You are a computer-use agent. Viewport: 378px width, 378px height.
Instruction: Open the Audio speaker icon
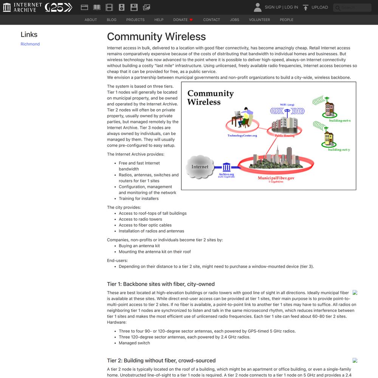pos(122,8)
